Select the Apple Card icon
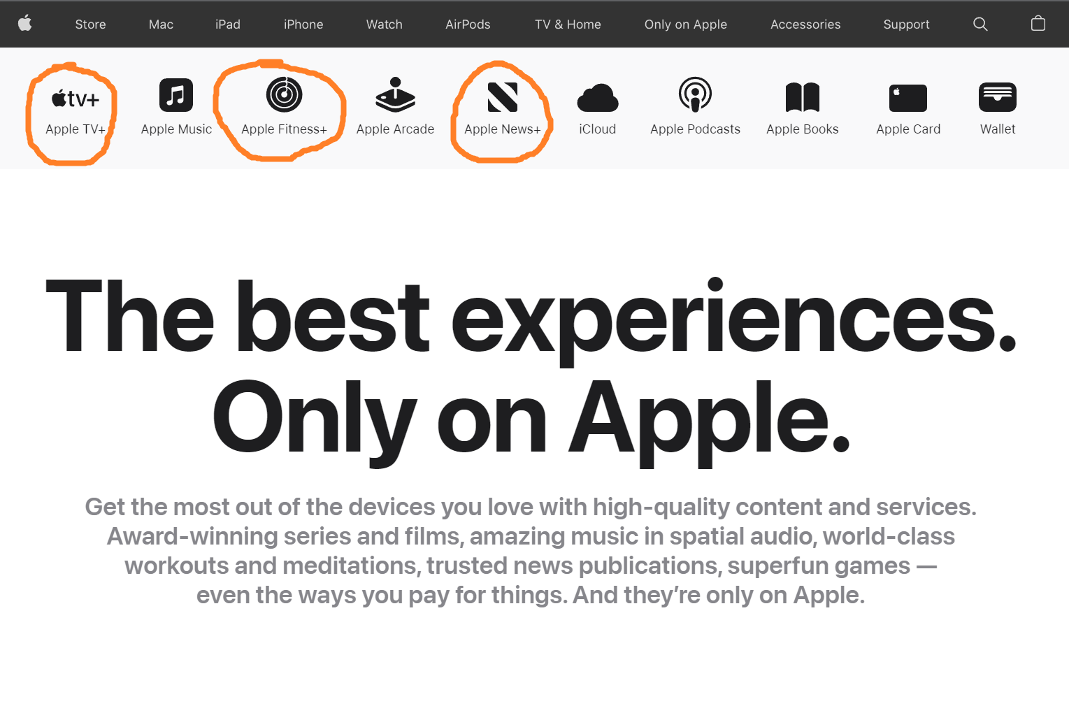1069x713 pixels. pyautogui.click(x=908, y=98)
